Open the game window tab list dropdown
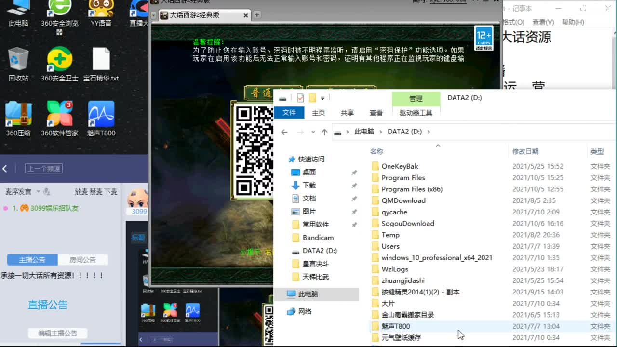Screen dimensions: 617x347 [154, 15]
